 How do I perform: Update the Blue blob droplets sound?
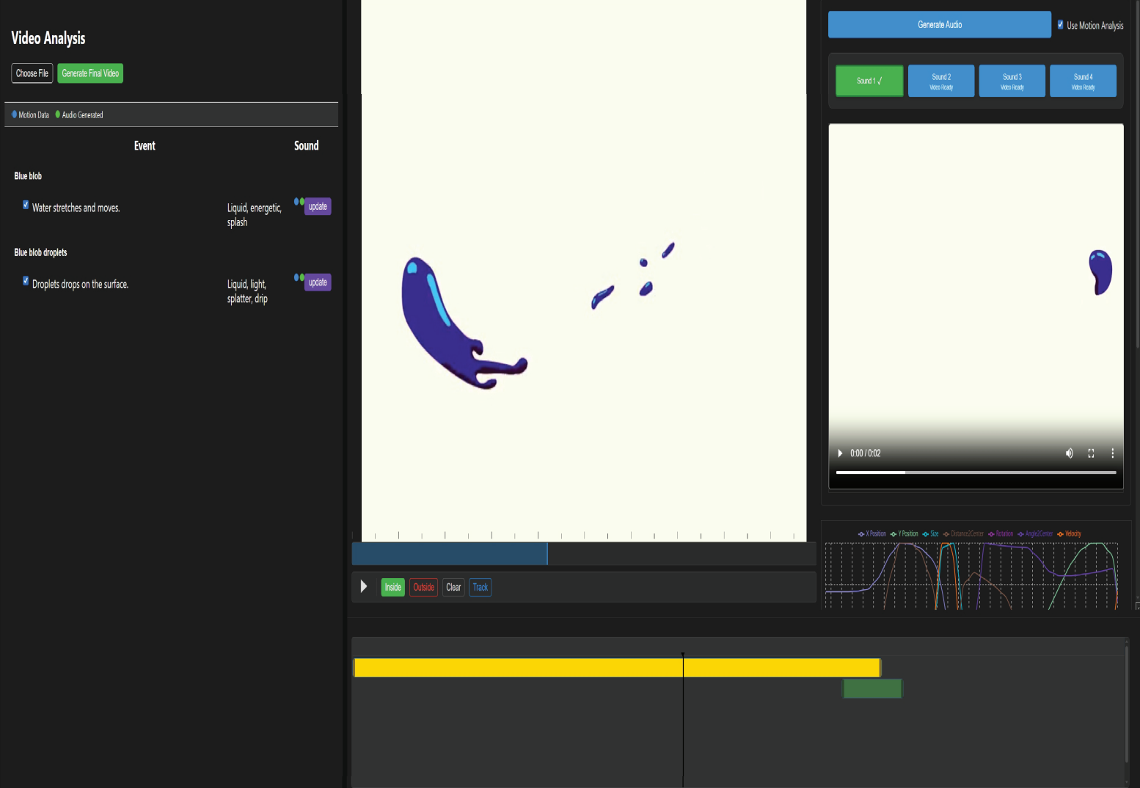318,282
